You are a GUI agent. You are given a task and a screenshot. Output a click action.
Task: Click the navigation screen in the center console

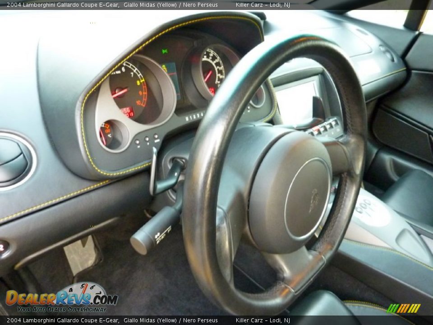click(296, 102)
